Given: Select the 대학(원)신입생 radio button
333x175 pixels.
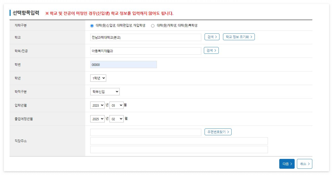Looking at the screenshot, I should tap(92, 25).
